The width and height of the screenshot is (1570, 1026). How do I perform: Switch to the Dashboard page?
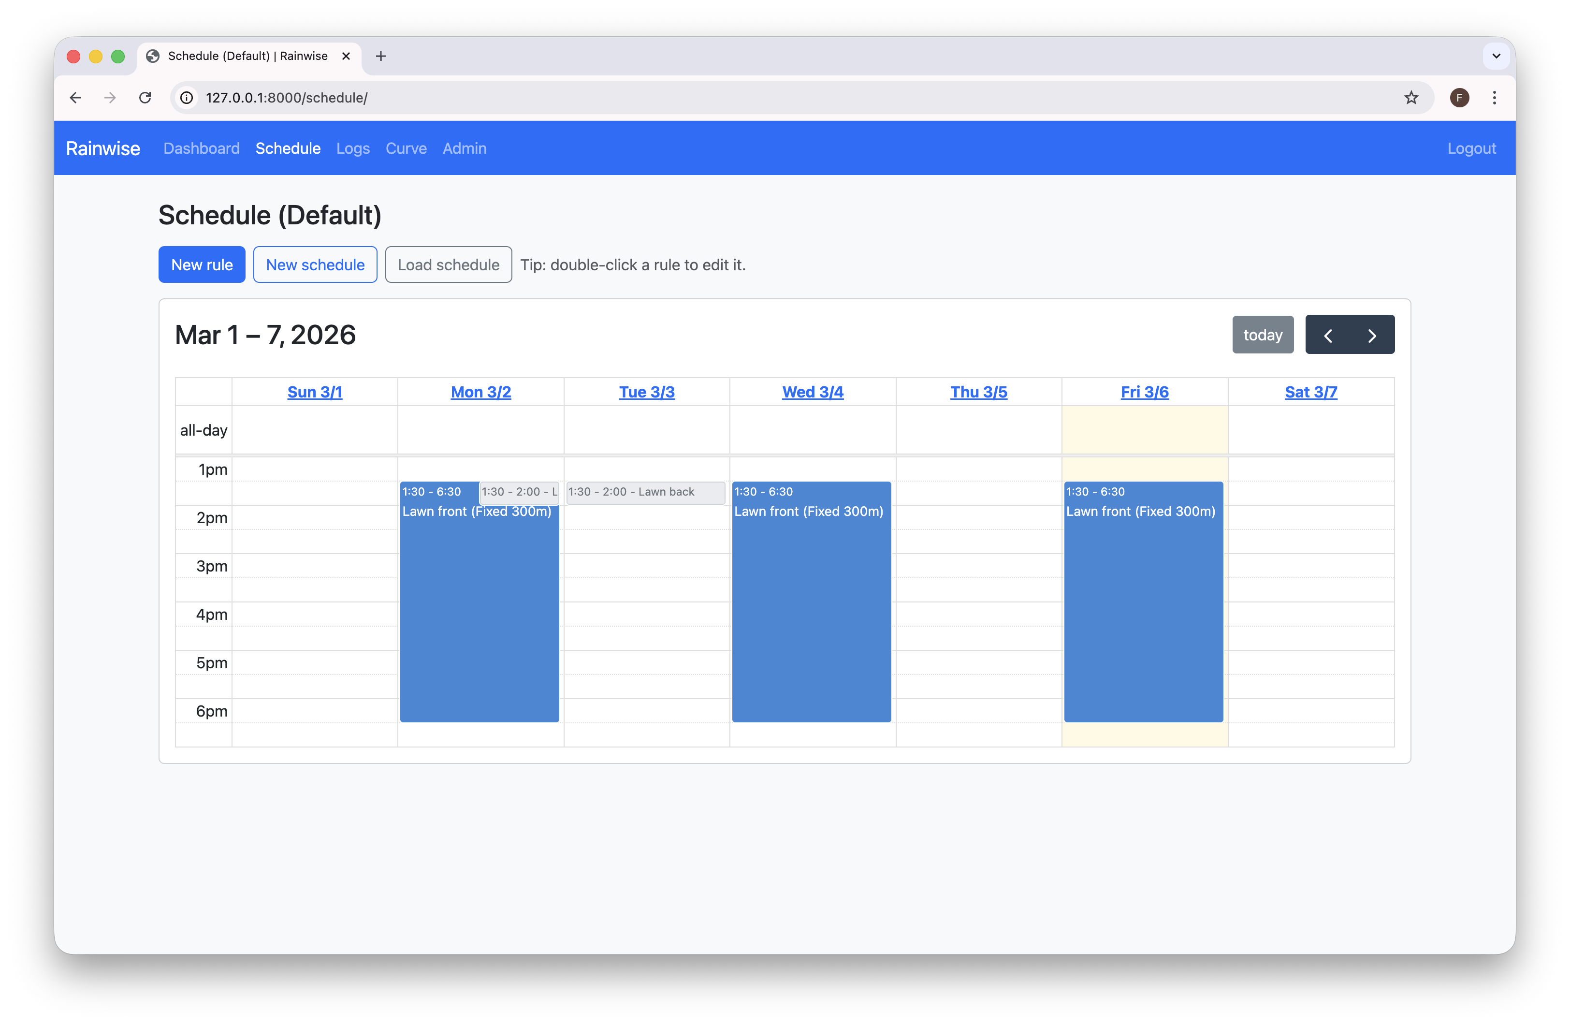pos(201,148)
